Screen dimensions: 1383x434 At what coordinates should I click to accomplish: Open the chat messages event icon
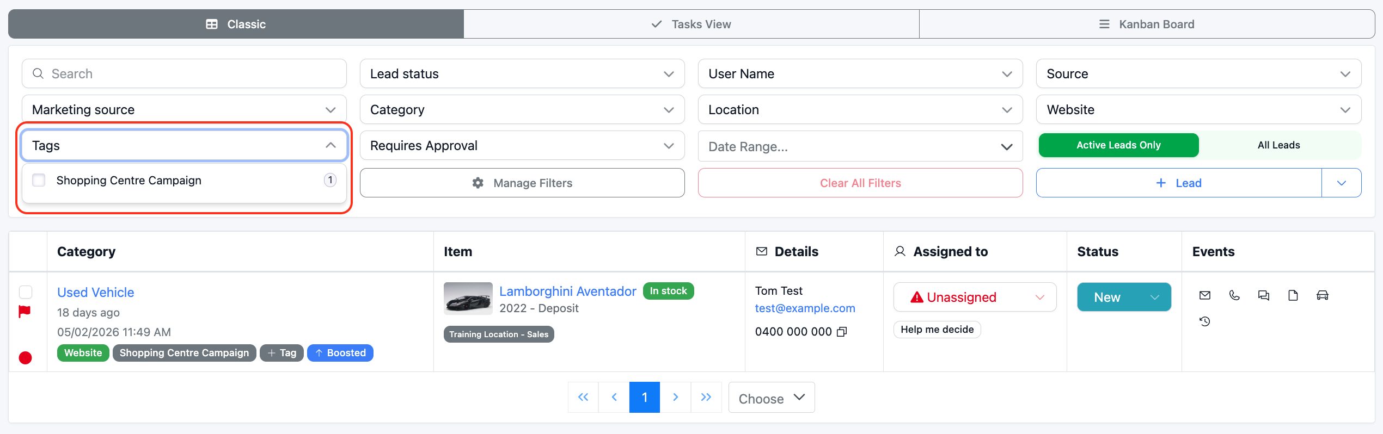(1263, 295)
